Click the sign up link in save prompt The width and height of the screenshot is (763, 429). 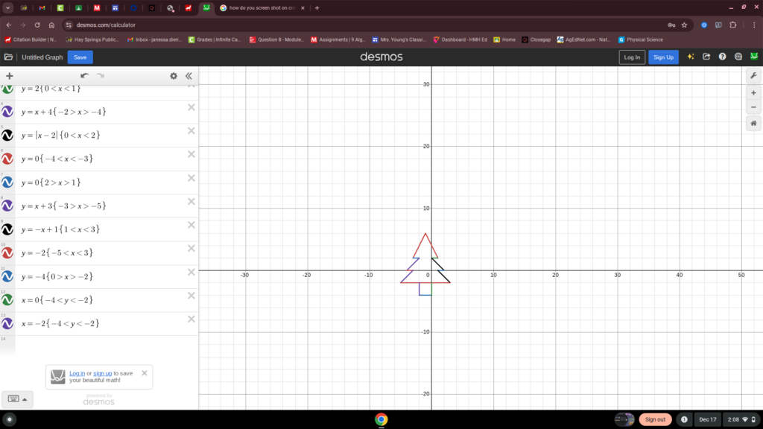coord(103,373)
